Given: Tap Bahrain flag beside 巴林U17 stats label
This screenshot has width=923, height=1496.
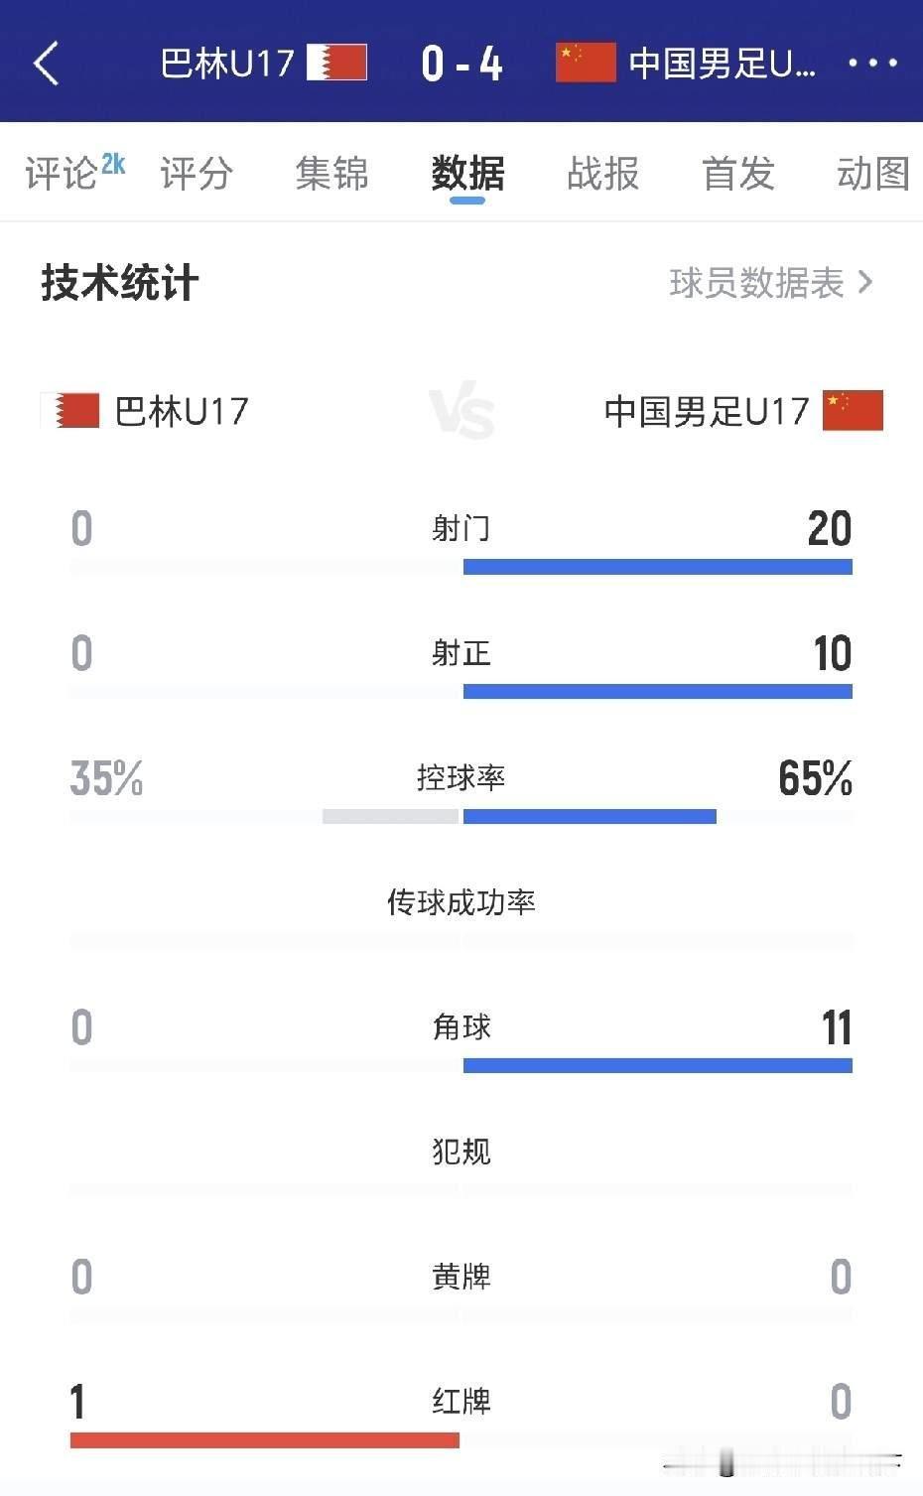Looking at the screenshot, I should tap(70, 410).
